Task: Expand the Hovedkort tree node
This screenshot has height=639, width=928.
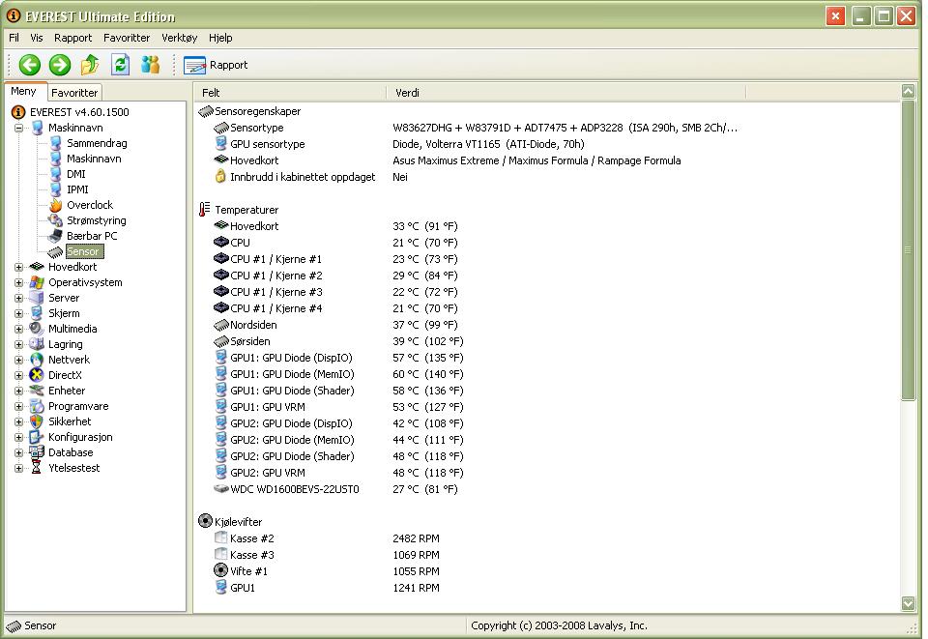Action: pos(19,268)
